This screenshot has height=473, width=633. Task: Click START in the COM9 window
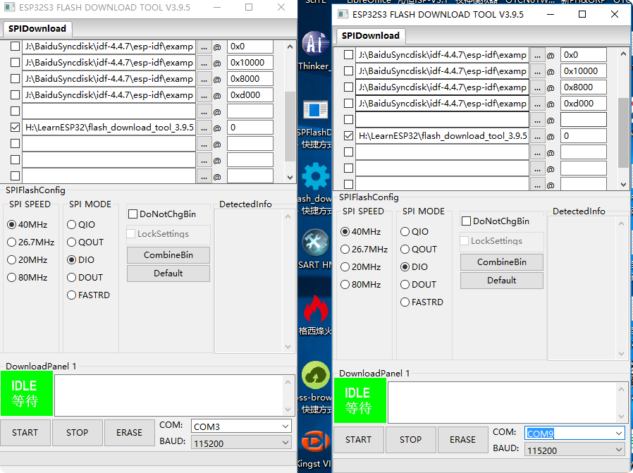(x=359, y=439)
